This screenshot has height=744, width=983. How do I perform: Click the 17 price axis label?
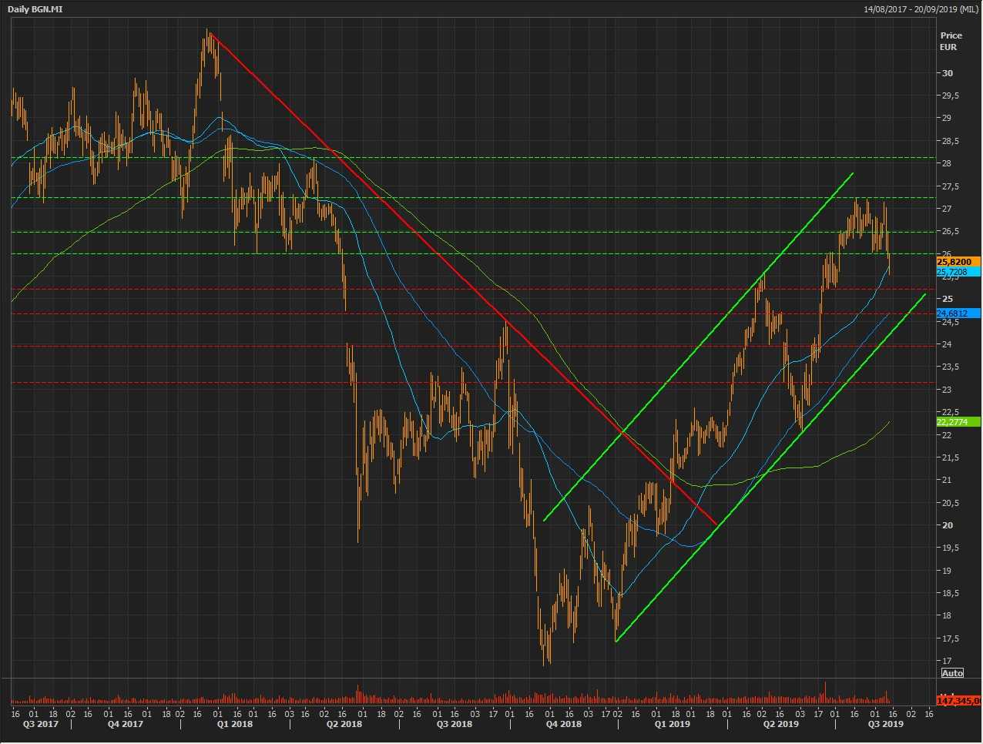coord(948,661)
